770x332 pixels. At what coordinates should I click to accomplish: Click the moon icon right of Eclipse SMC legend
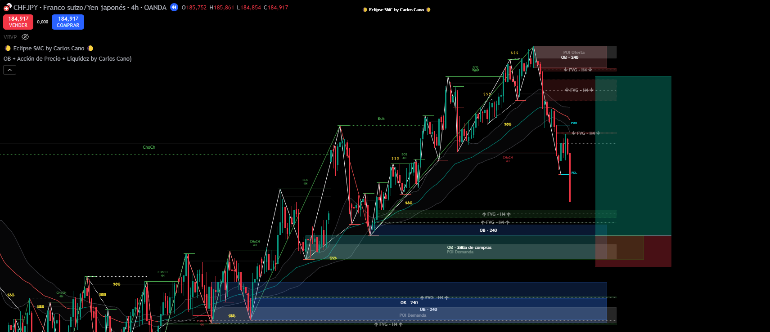[90, 49]
